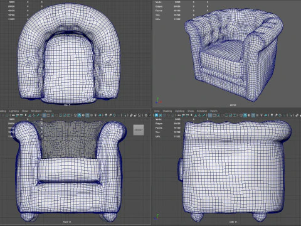The image size is (301, 226).
Task: Click Smooth Shade All in front panel
Action: click(79, 116)
